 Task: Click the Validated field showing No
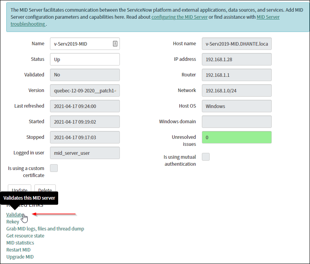pyautogui.click(x=85, y=75)
